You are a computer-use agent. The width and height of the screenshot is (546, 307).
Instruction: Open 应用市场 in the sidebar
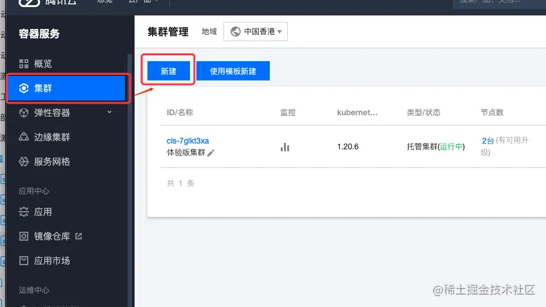point(52,261)
